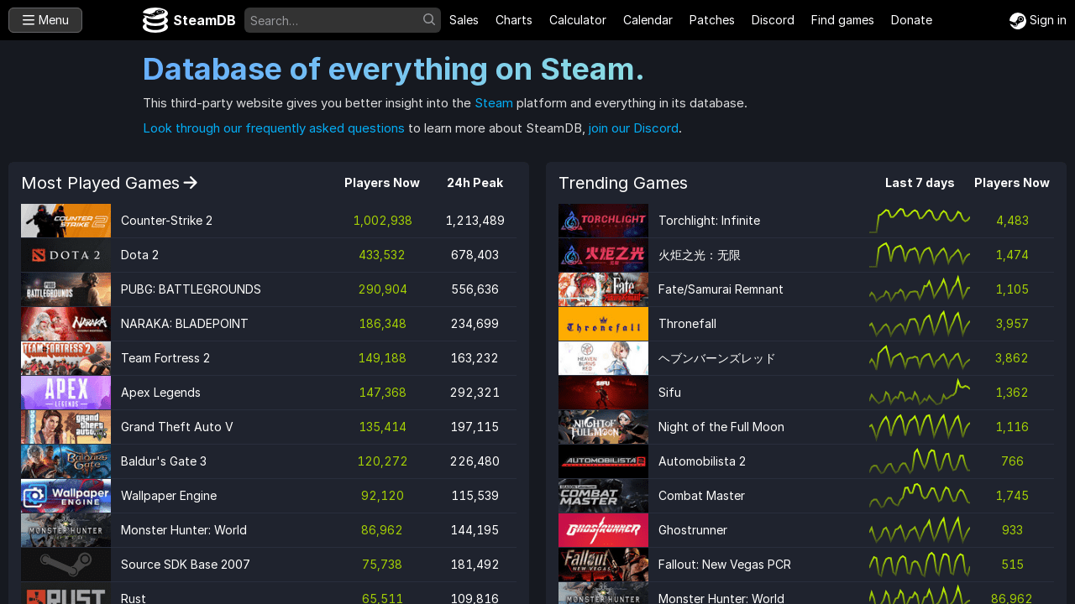Click the Fallout: New Vegas PCR thumbnail
1075x604 pixels.
pyautogui.click(x=603, y=565)
